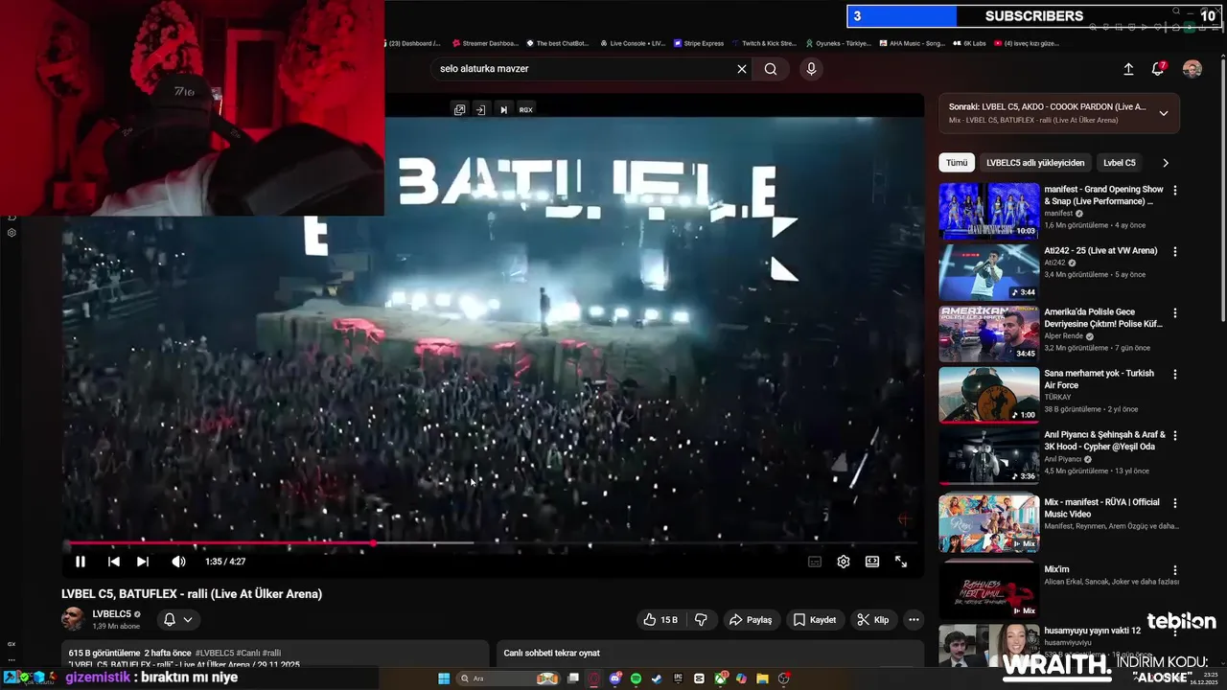Image resolution: width=1227 pixels, height=690 pixels.
Task: Open 'Amerika'da Polisle Gece Devriyesine' video
Action: tap(1103, 318)
